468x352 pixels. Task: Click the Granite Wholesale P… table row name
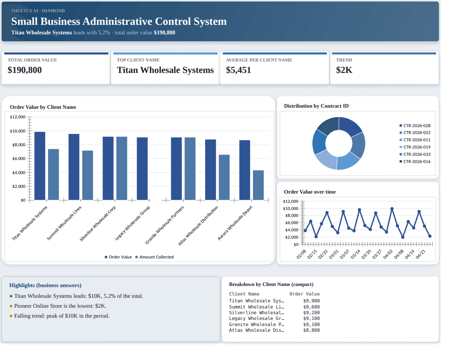(x=257, y=325)
